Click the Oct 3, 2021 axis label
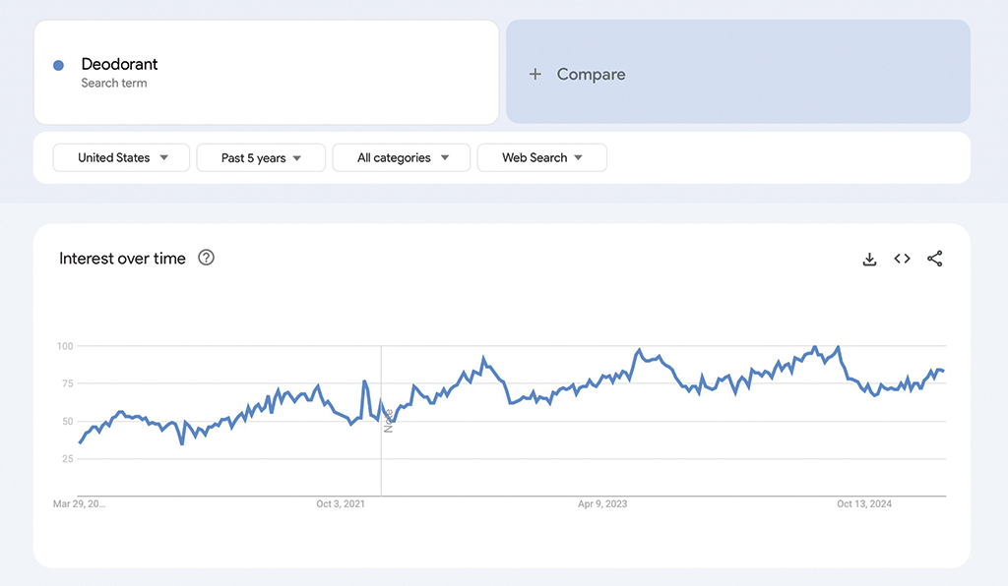This screenshot has height=586, width=1008. 341,504
